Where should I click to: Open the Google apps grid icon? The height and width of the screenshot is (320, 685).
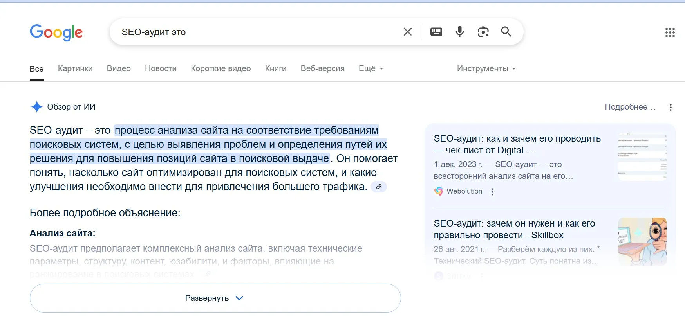tap(670, 32)
